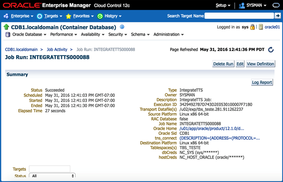Image resolution: width=283 pixels, height=182 pixels.
Task: Click the Owner SYSMAN value
Action: [x=187, y=95]
